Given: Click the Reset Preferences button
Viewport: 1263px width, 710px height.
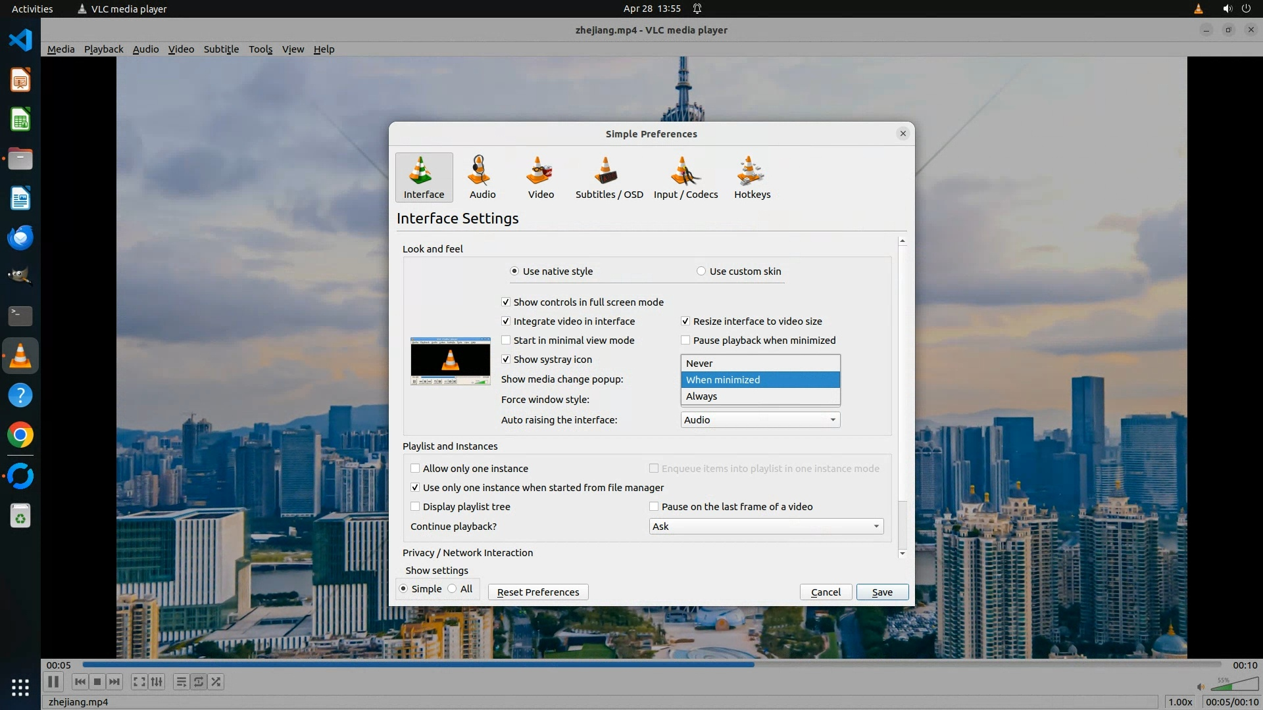Looking at the screenshot, I should coord(537,592).
